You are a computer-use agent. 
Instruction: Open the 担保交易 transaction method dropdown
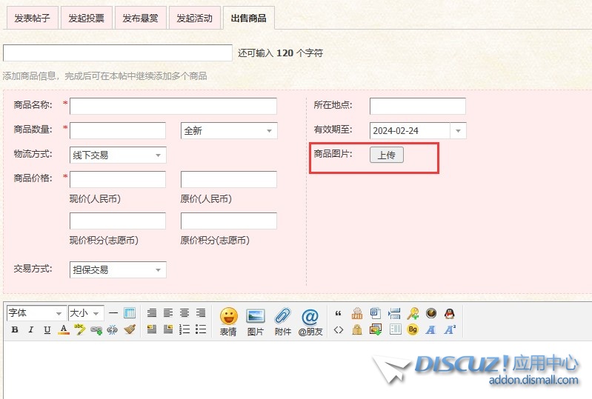[118, 269]
